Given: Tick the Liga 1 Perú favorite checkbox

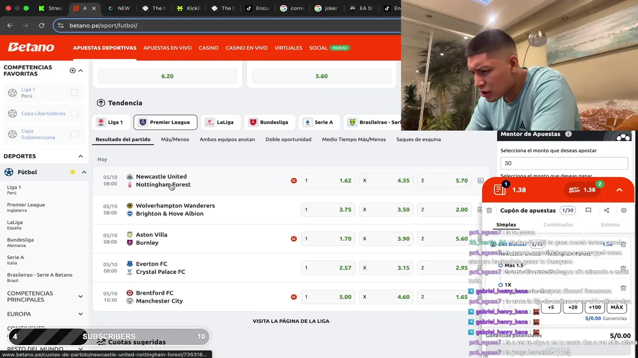Looking at the screenshot, I should (x=74, y=93).
